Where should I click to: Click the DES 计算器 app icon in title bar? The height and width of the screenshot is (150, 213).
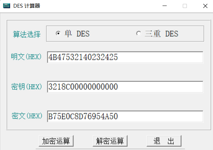pos(6,6)
